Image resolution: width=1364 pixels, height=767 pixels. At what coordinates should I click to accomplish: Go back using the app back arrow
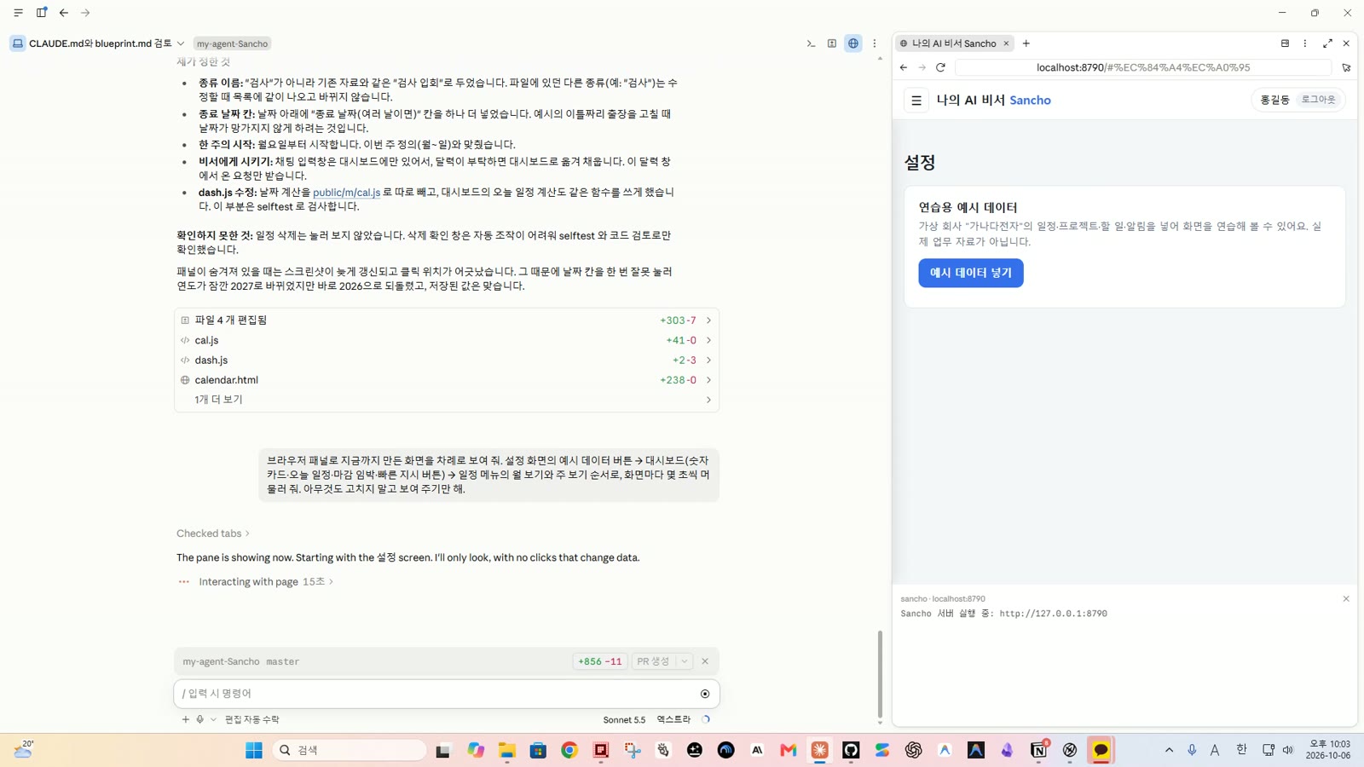point(64,13)
